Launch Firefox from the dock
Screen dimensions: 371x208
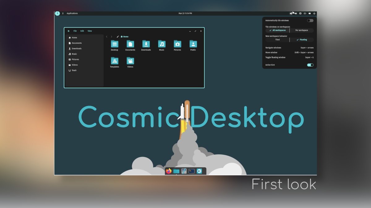(168, 171)
